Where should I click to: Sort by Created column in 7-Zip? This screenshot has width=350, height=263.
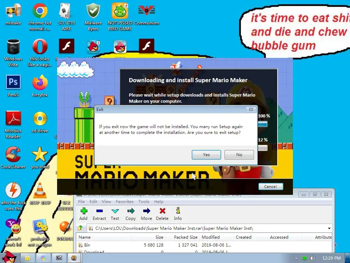pyautogui.click(x=251, y=237)
